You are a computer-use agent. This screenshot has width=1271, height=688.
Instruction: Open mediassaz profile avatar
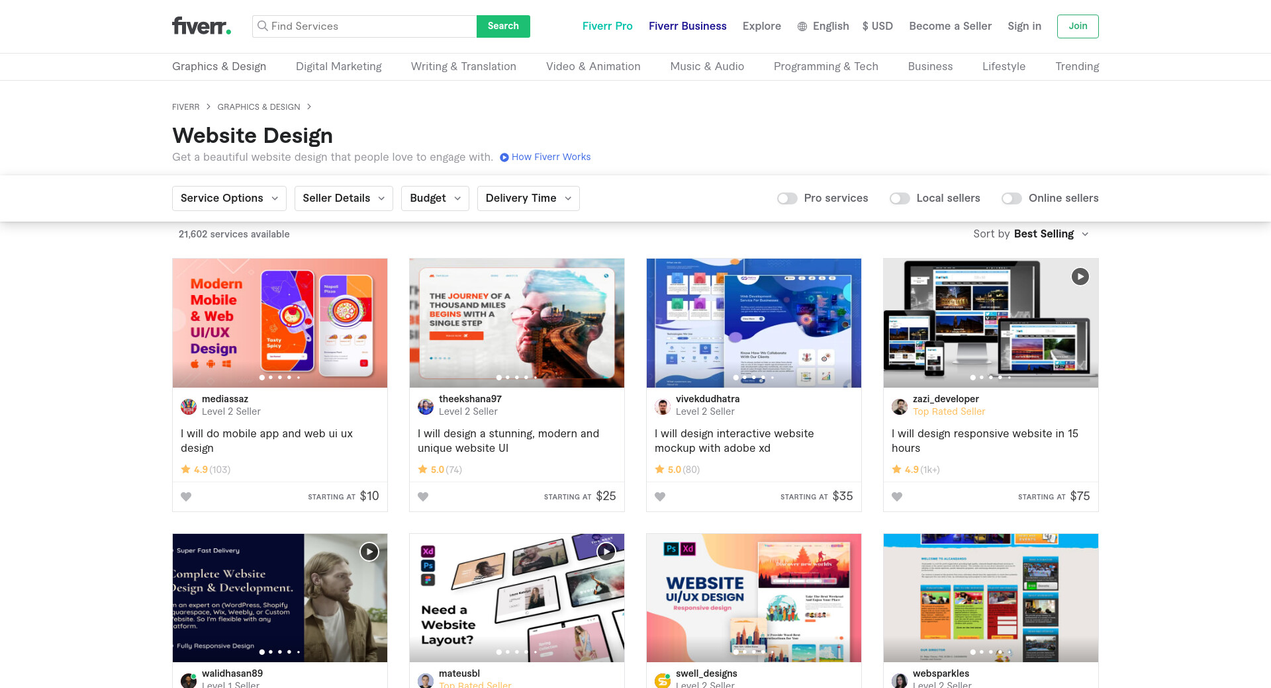(189, 406)
